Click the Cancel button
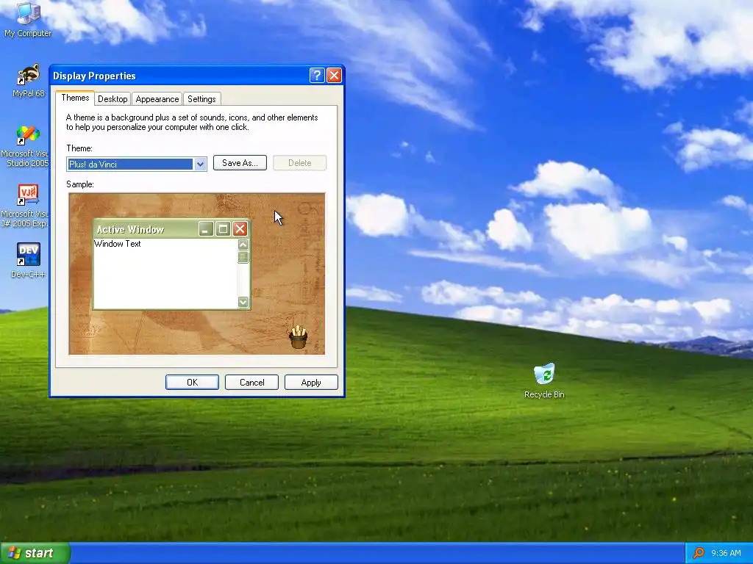 tap(251, 382)
